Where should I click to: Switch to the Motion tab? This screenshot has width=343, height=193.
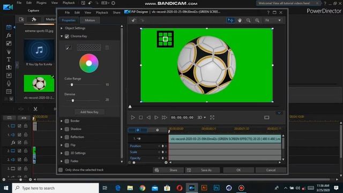point(90,20)
